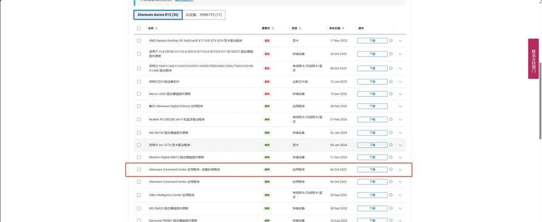
Task: Click 下载 for Command Center 完整安装程序
Action: click(372, 170)
